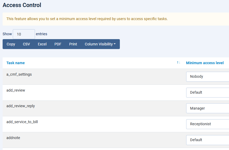Click the sort arrows icon beside Task name
The width and height of the screenshot is (229, 150).
point(179,63)
